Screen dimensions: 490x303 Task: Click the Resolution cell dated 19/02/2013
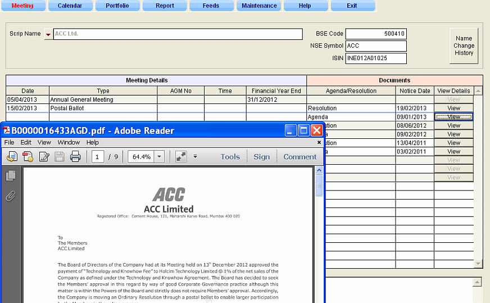(351, 108)
